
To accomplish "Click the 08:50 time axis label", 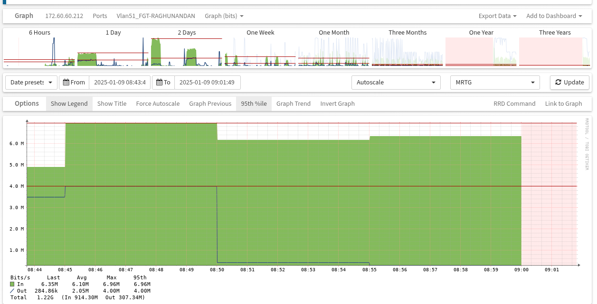I will pos(217,270).
